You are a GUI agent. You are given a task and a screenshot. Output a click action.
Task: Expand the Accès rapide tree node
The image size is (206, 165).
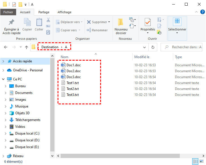(x=3, y=61)
